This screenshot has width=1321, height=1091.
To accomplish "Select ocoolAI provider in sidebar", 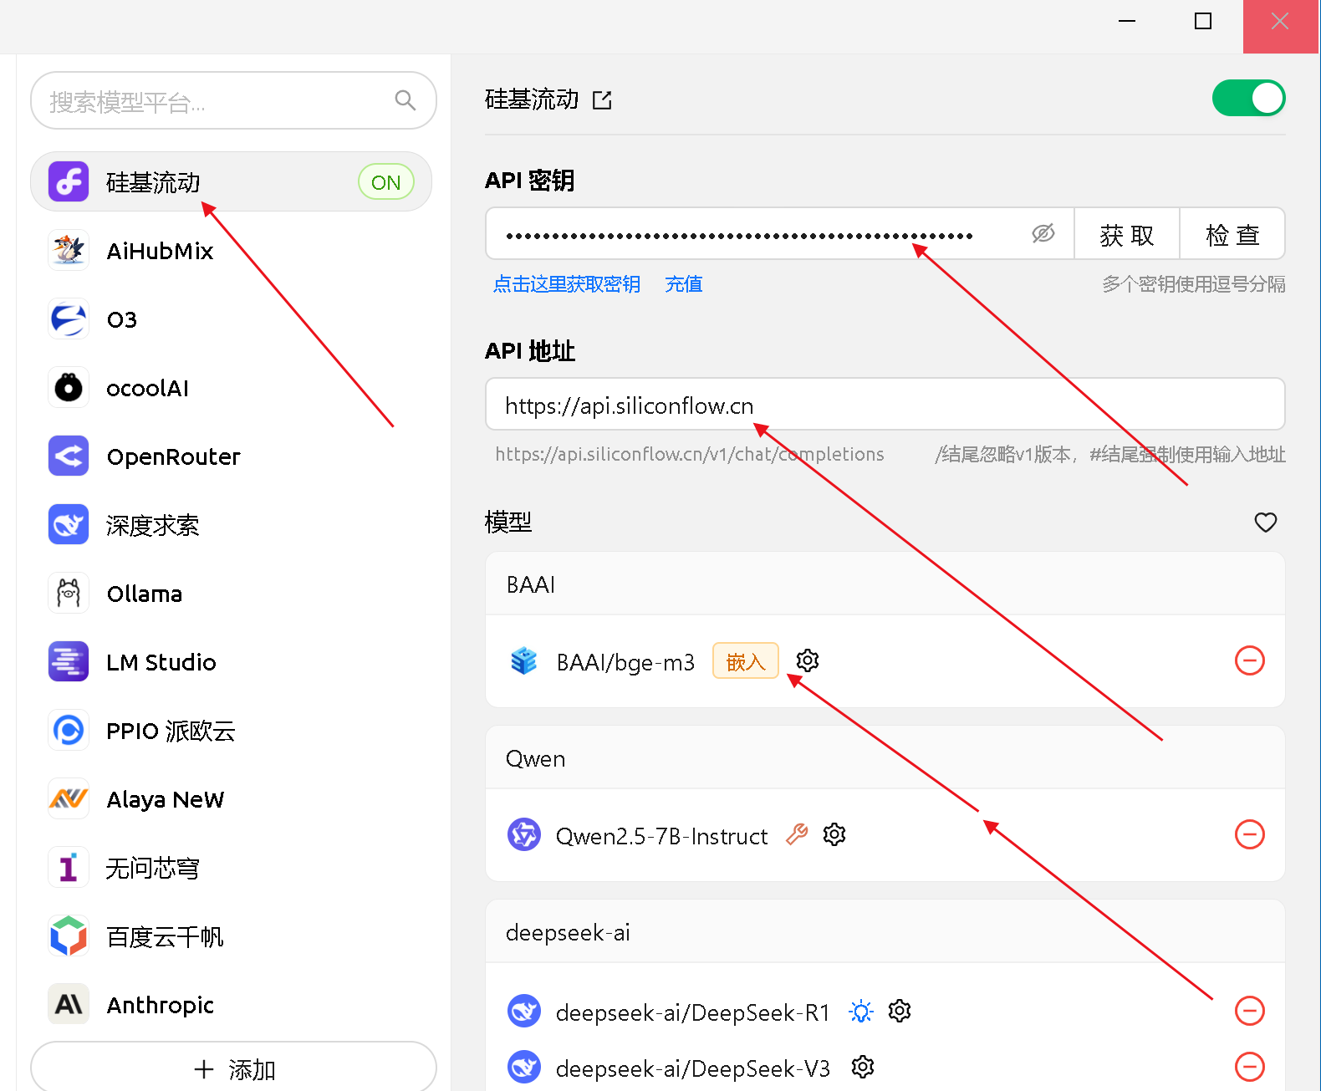I will click(x=231, y=387).
